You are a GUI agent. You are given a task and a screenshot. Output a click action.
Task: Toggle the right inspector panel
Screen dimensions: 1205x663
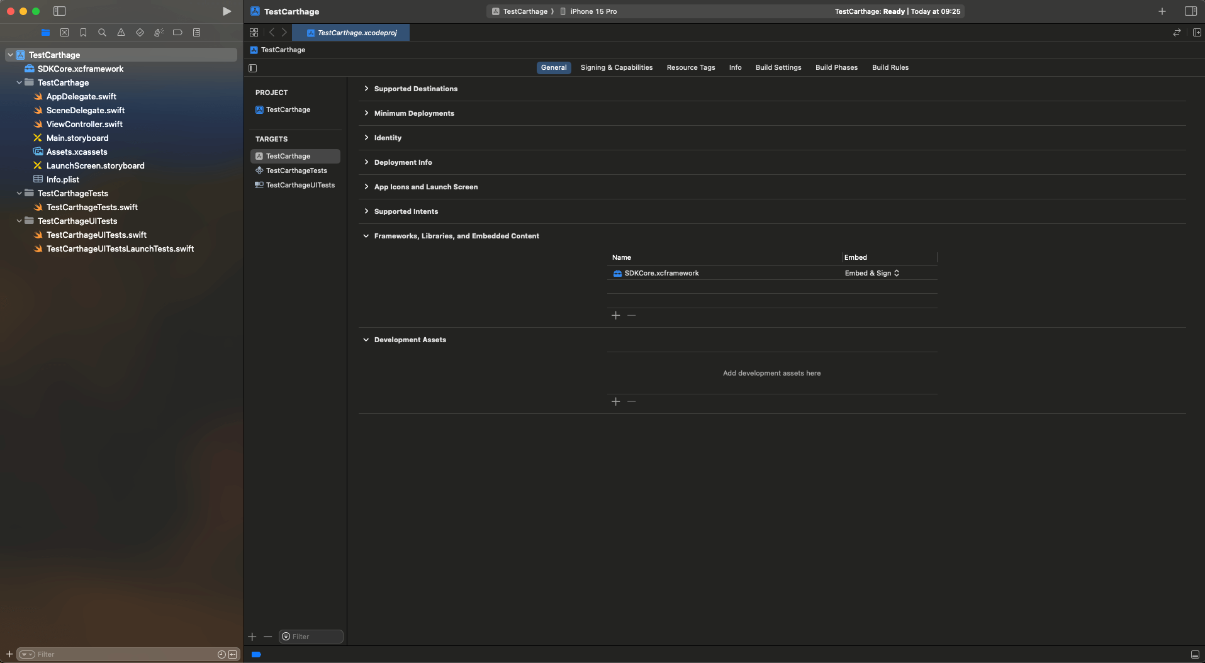[x=1191, y=11]
